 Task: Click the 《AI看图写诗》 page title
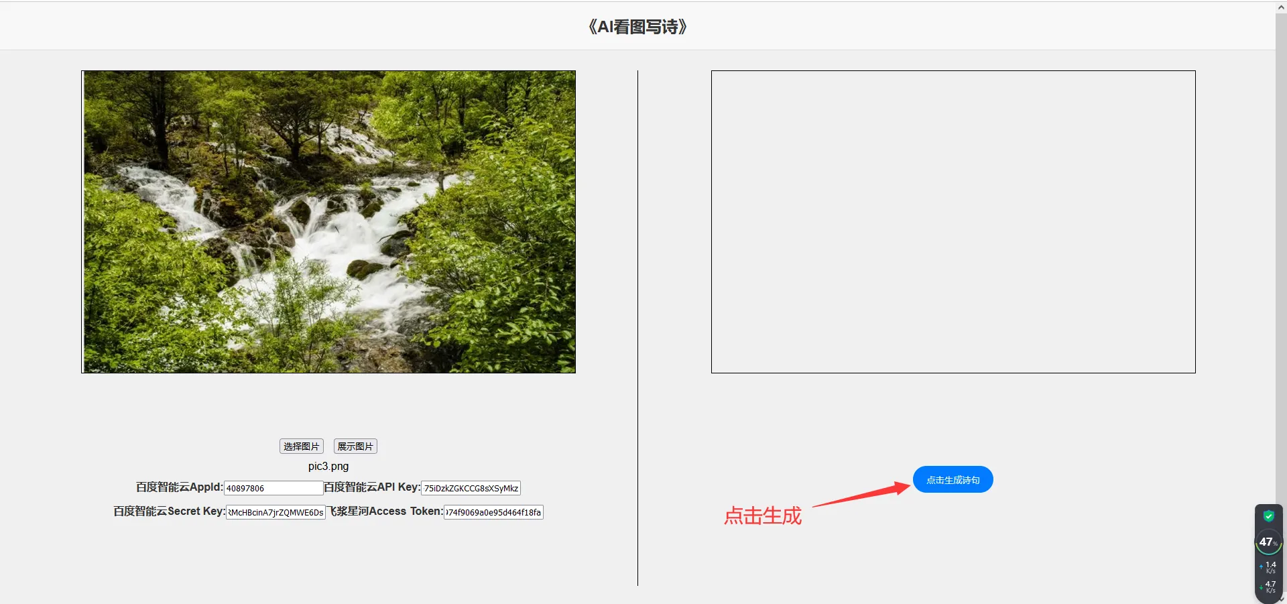coord(637,27)
